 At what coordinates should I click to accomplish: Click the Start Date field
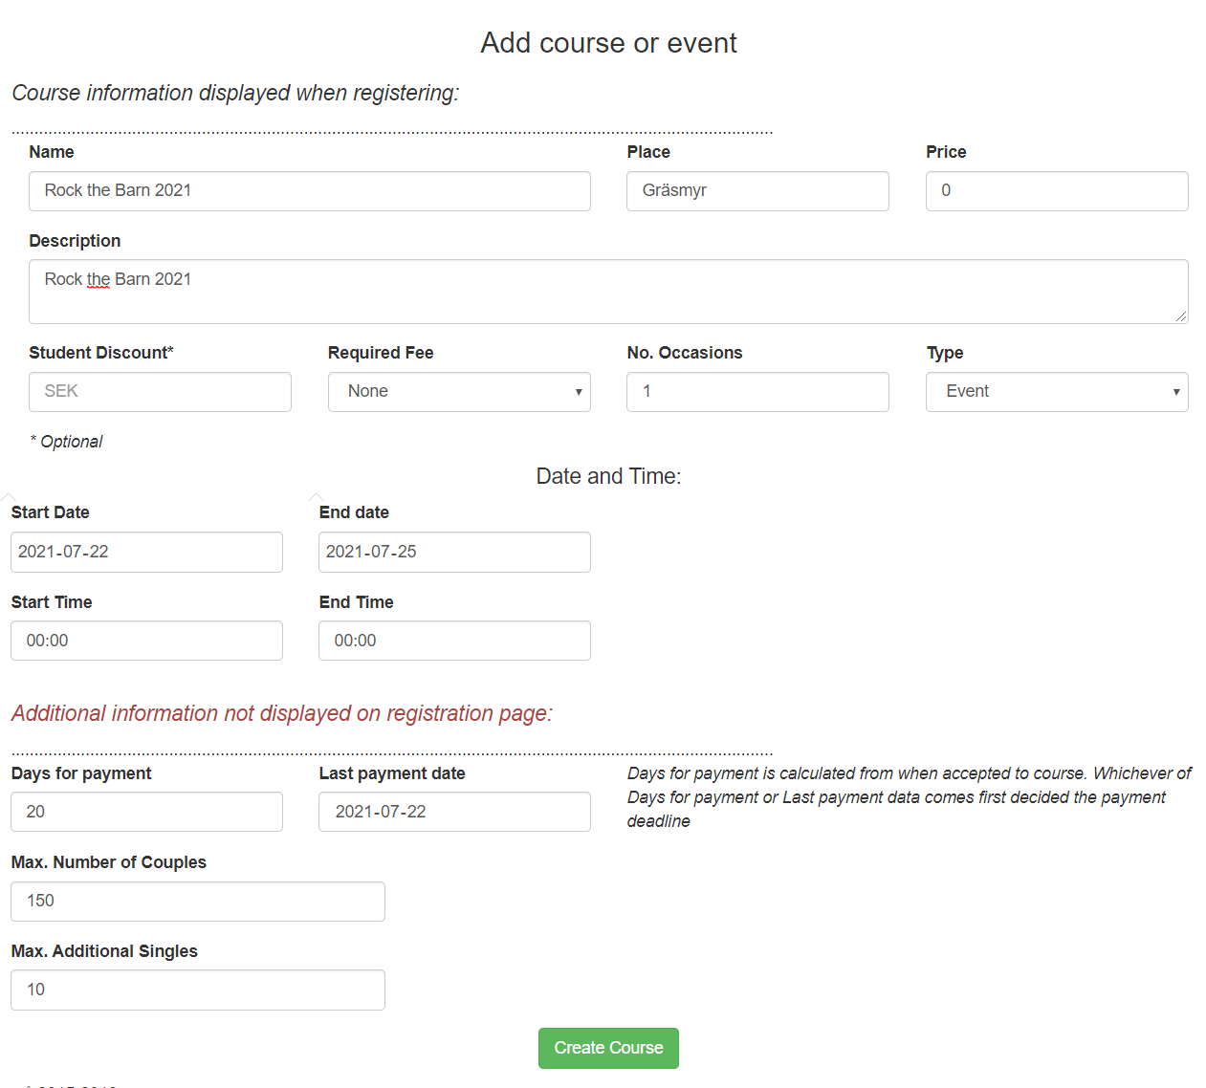pos(146,553)
